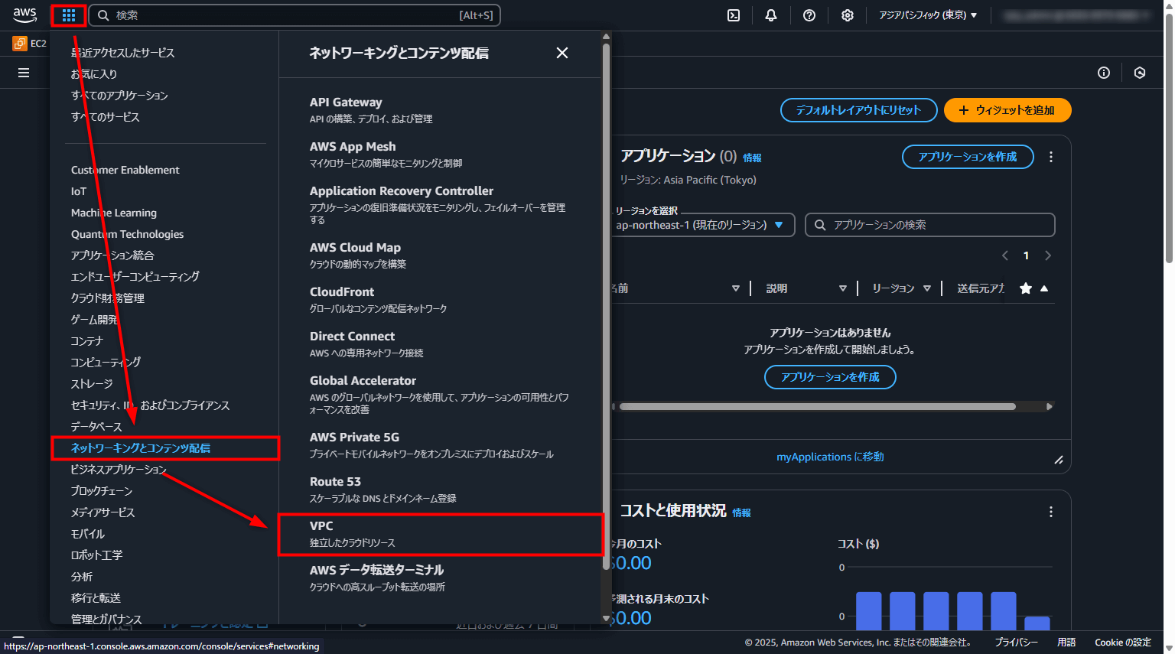
Task: Go to next applications page arrow
Action: pos(1048,255)
